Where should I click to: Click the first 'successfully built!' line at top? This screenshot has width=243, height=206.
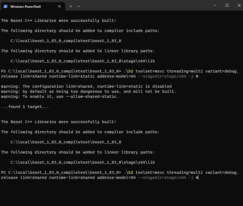point(58,21)
